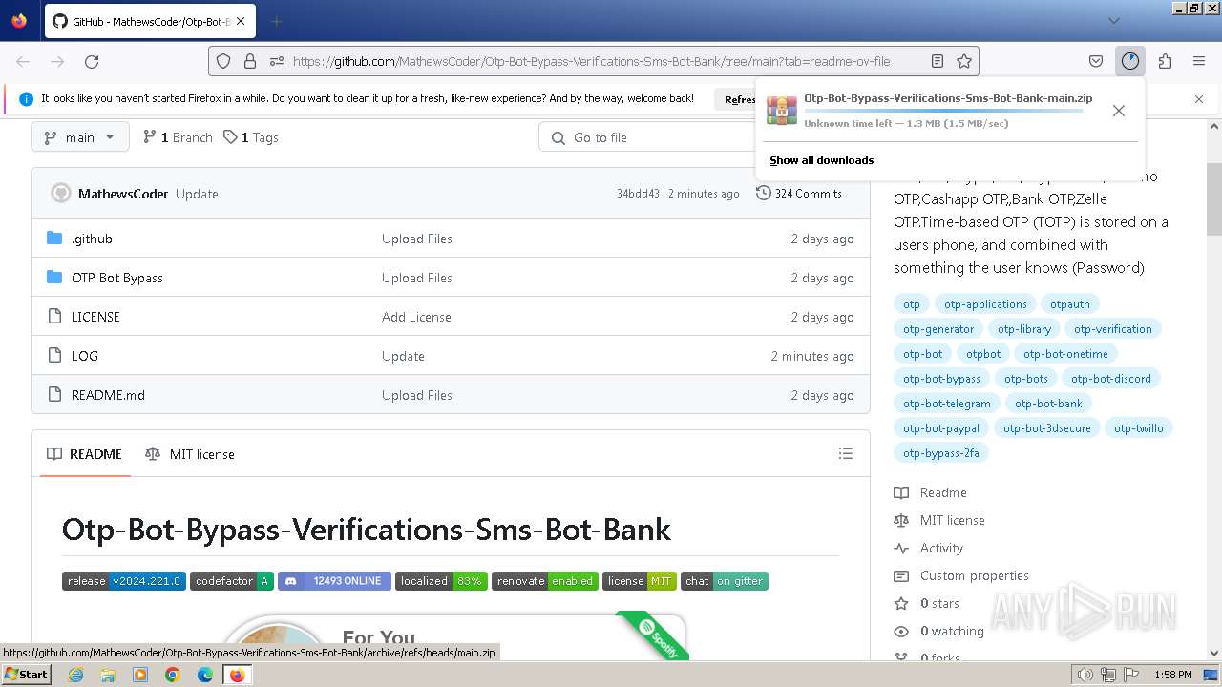Open MathewsCoder author link

[x=123, y=194]
